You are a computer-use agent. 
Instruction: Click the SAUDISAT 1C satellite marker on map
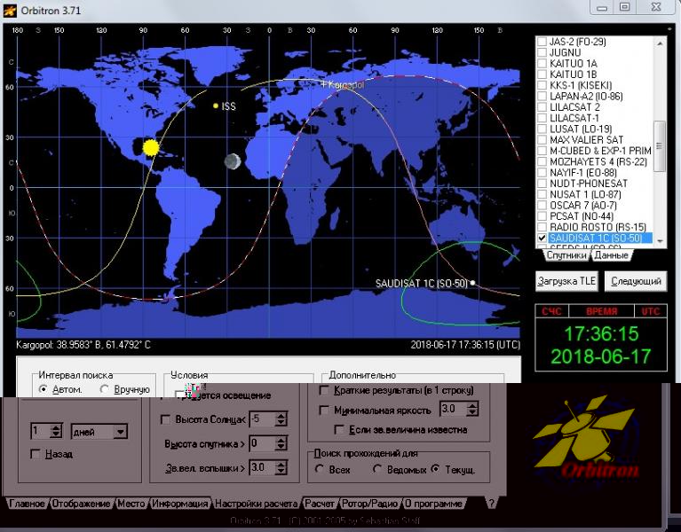tap(473, 283)
